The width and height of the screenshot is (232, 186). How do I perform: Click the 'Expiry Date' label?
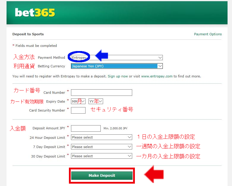(56, 101)
